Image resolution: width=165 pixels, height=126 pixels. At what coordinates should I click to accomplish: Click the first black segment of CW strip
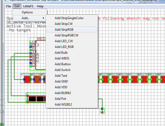click(32, 99)
